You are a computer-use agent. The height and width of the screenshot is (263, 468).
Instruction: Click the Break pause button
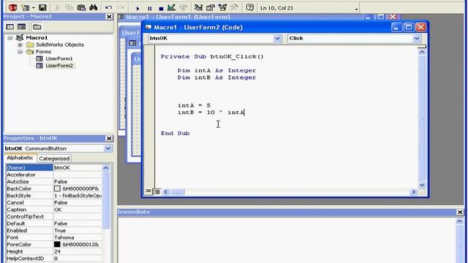coord(149,8)
